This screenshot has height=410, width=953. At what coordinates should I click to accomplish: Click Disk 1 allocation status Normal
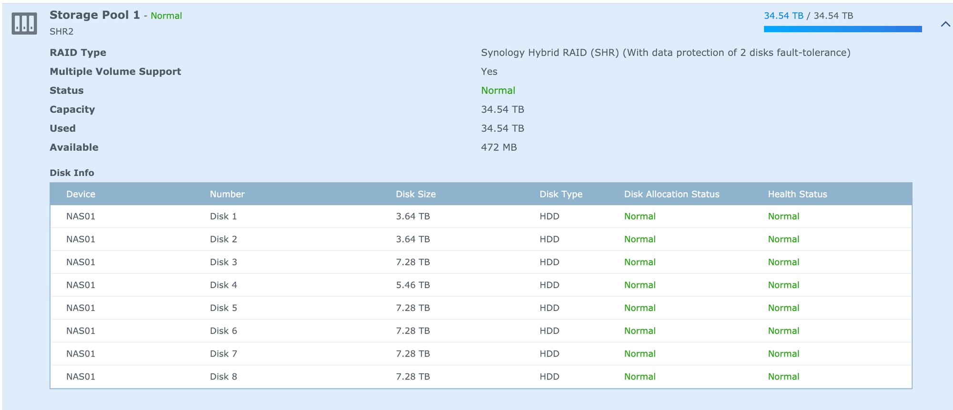pos(640,217)
